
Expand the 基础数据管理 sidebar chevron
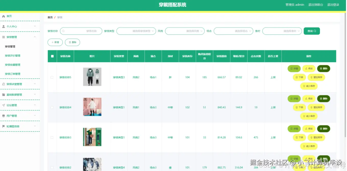(x=35, y=95)
